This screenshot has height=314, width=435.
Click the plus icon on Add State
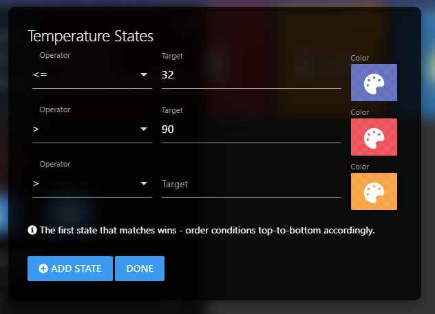click(x=43, y=269)
